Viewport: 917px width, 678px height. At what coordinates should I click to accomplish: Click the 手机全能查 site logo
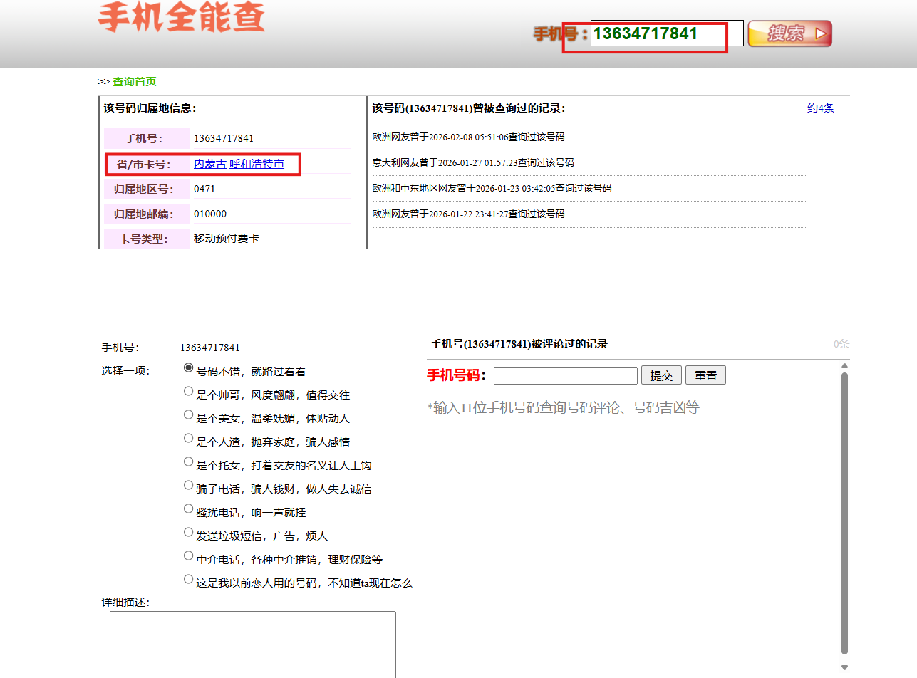click(181, 17)
